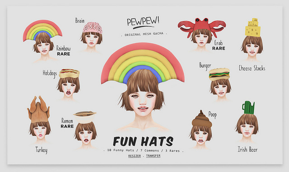Click '10 Funny Hats / 7 Commons / 3 Rares' text
This screenshot has width=289, height=172.
point(144,150)
